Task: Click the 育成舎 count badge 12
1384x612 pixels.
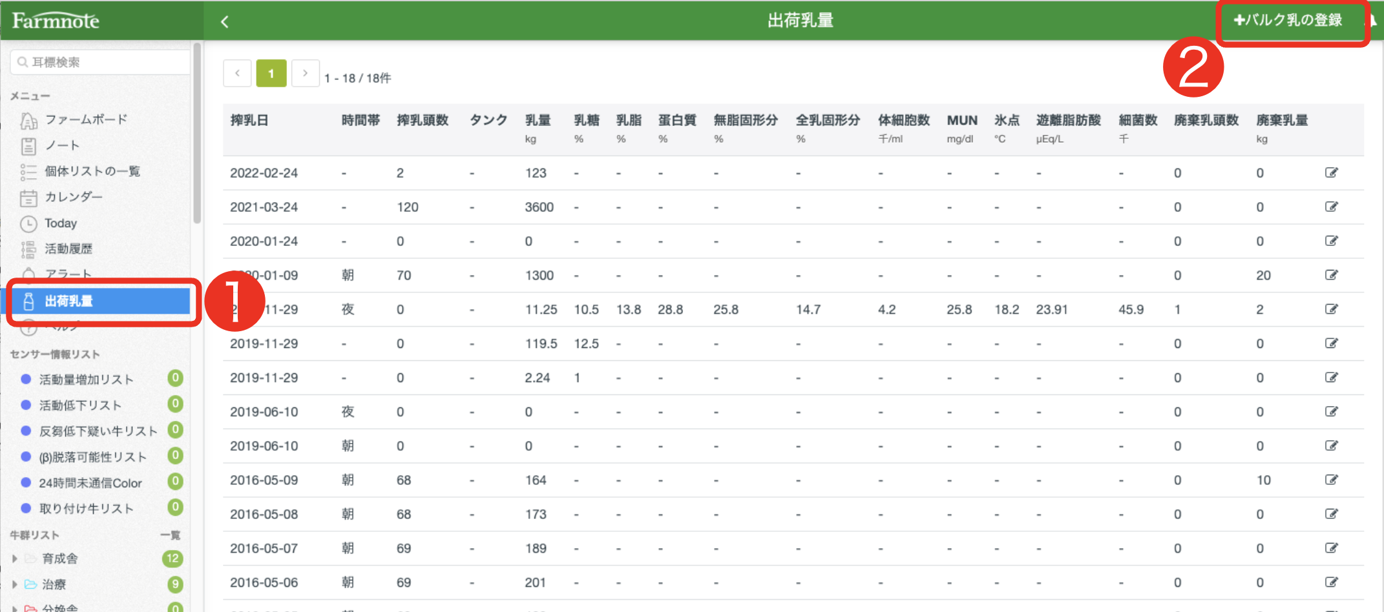Action: (x=173, y=559)
